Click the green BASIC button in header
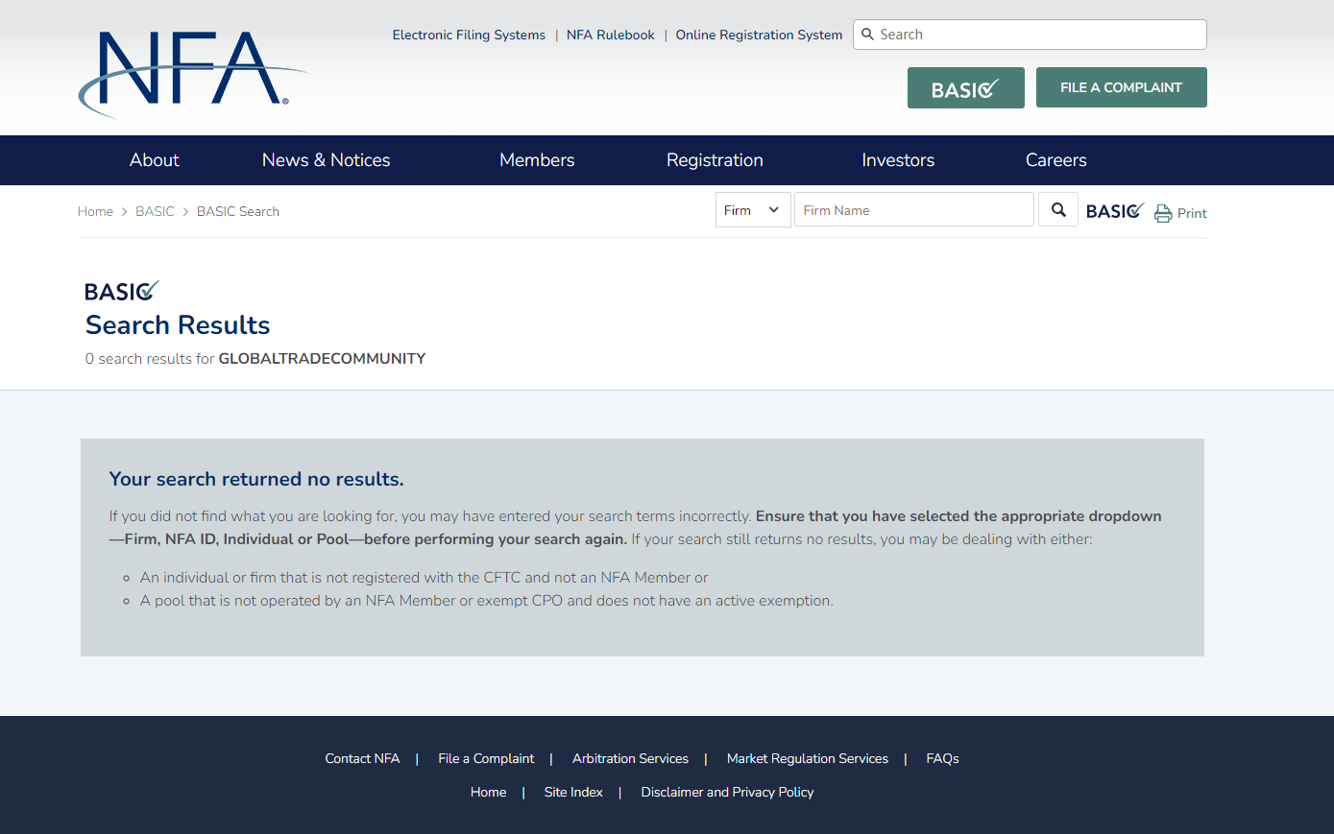This screenshot has width=1334, height=834. pos(965,88)
